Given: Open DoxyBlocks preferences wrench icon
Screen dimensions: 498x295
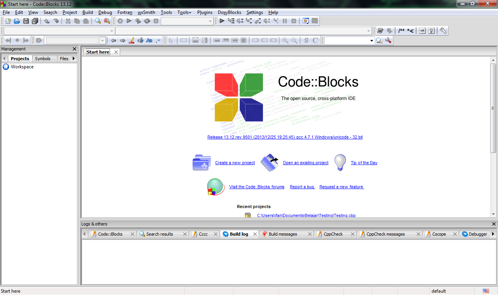Looking at the screenshot, I should [x=443, y=31].
